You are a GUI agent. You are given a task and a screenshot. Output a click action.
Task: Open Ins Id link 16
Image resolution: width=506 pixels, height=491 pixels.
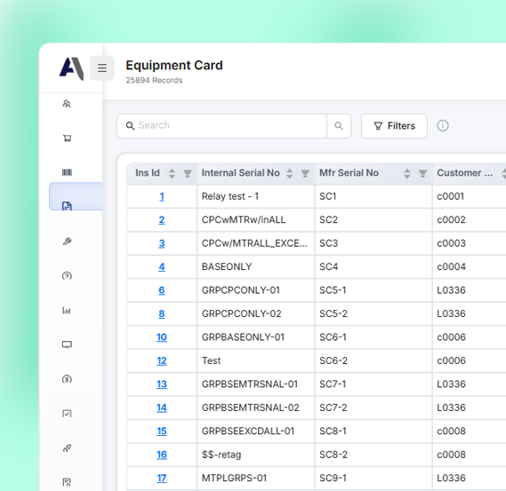coord(162,455)
